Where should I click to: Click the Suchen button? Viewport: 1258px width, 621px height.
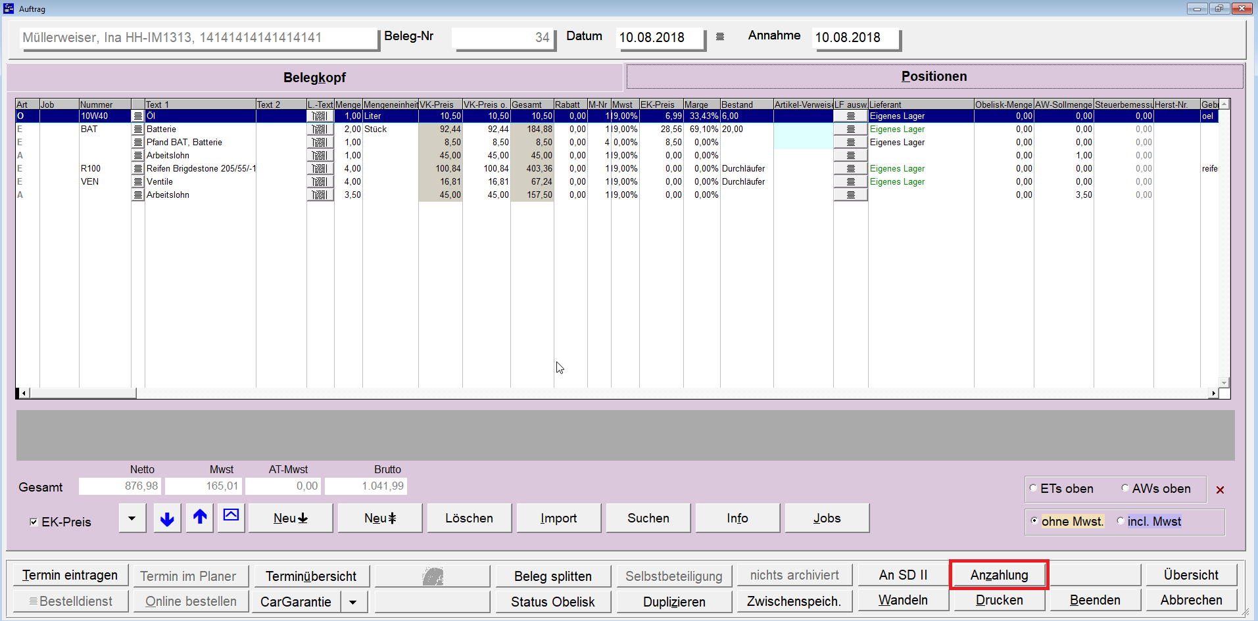[x=648, y=518]
